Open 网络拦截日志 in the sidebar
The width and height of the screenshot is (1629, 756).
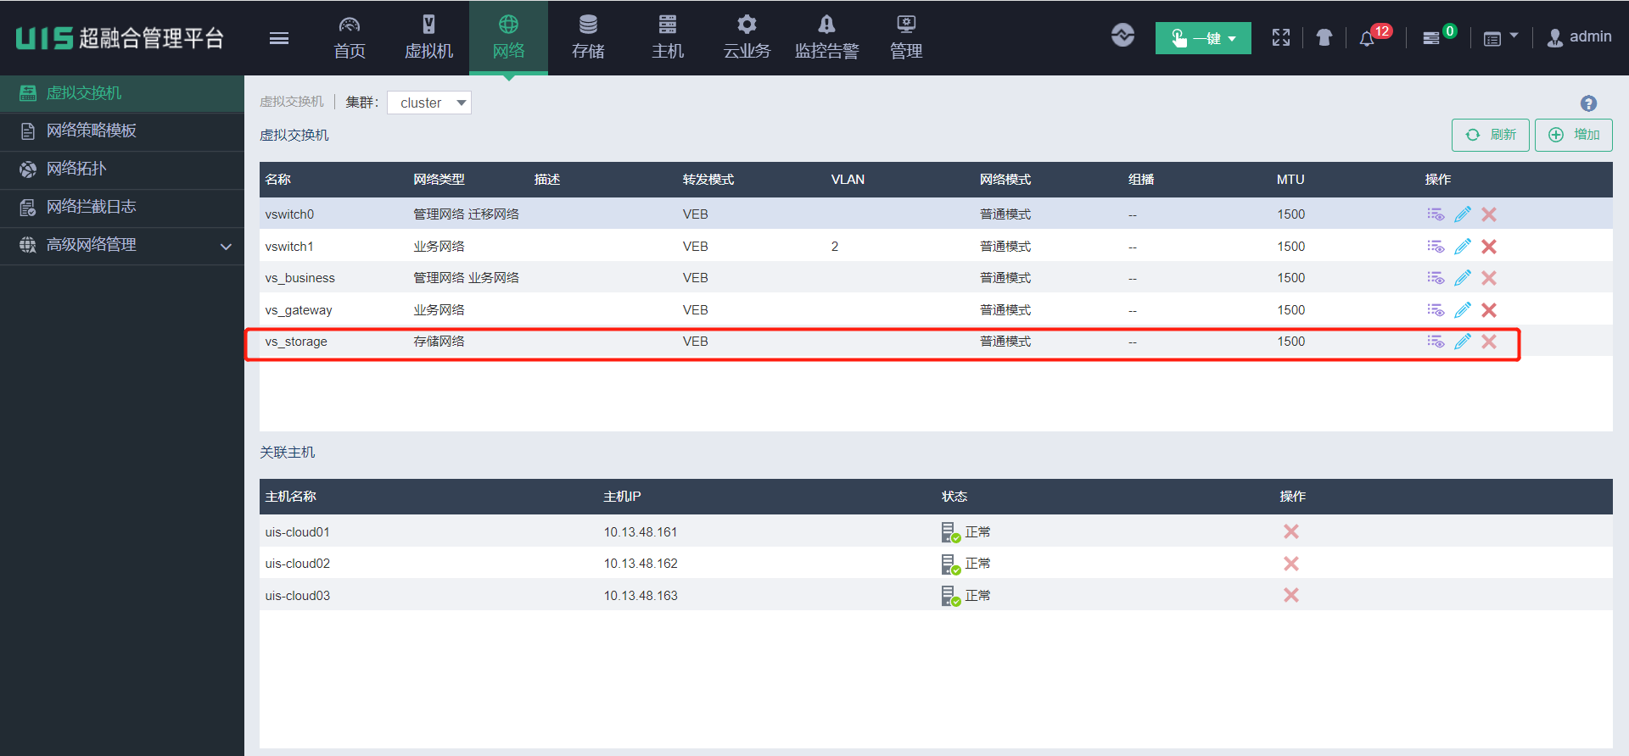pyautogui.click(x=122, y=207)
